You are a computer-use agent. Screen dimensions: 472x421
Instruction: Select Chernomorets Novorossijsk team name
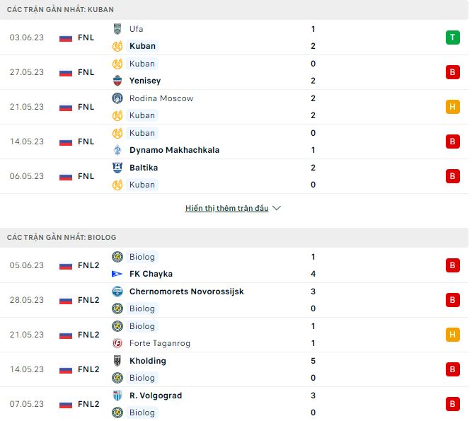pyautogui.click(x=186, y=292)
